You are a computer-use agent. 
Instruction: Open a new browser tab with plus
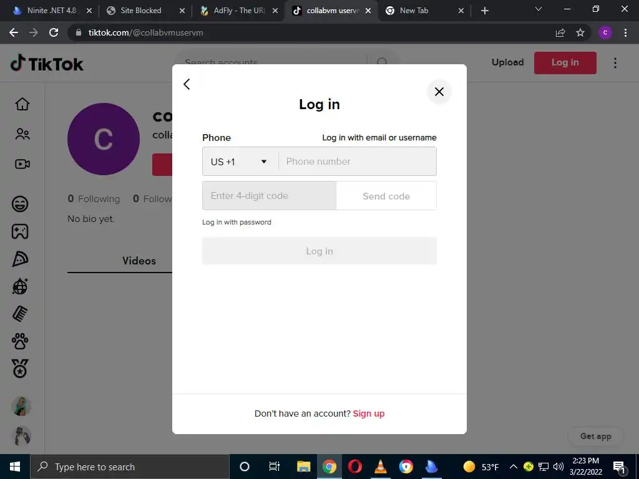[484, 11]
